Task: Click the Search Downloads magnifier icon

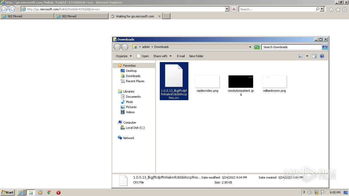Action: click(325, 47)
